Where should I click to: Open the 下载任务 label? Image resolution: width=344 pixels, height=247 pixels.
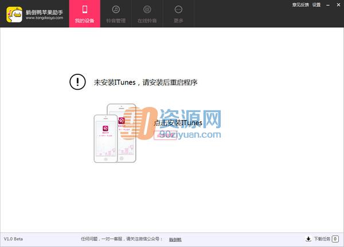322,239
